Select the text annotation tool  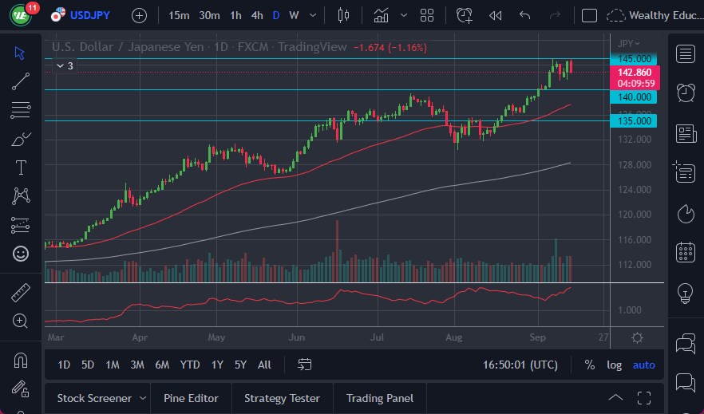21,168
